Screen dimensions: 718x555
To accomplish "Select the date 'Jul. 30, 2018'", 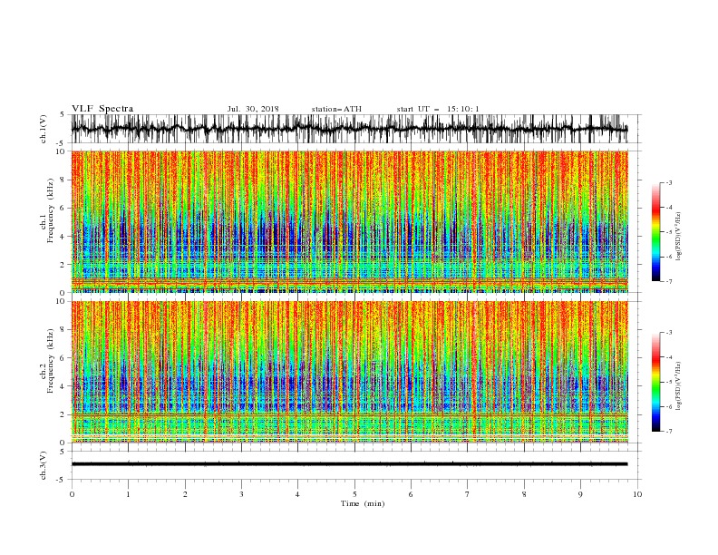I will 253,109.
